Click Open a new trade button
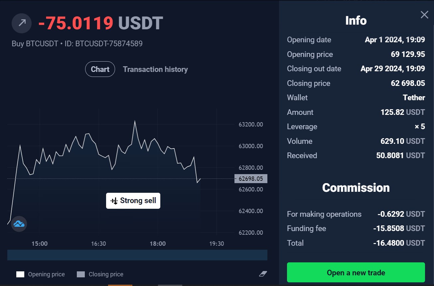 pyautogui.click(x=356, y=272)
